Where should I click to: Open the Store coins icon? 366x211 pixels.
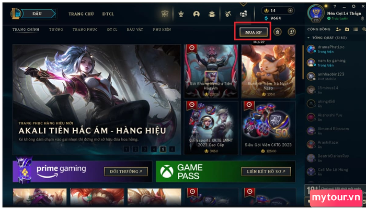click(244, 14)
